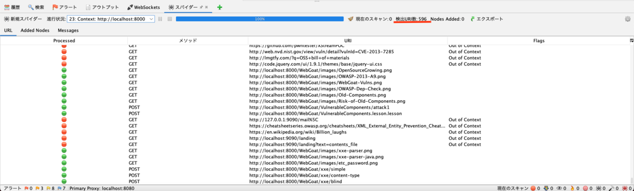Viewport: 634px width, 191px height.
Task: Click red high-alert flag in status bar
Action: pyautogui.click(x=27, y=188)
